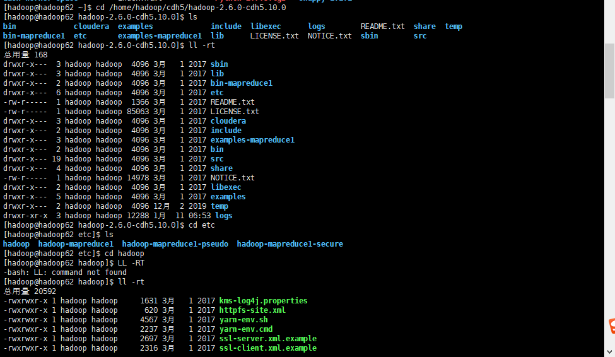Click the "总用量 20592" total line

(x=30, y=291)
